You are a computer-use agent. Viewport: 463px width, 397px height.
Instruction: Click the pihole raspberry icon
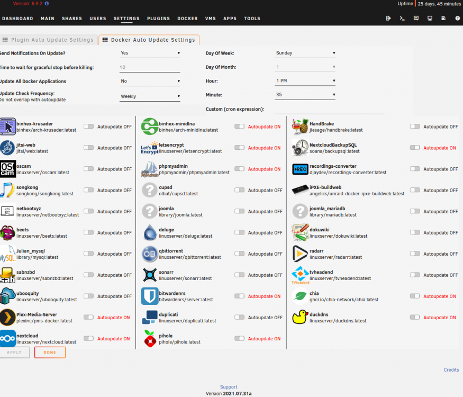[x=150, y=339]
